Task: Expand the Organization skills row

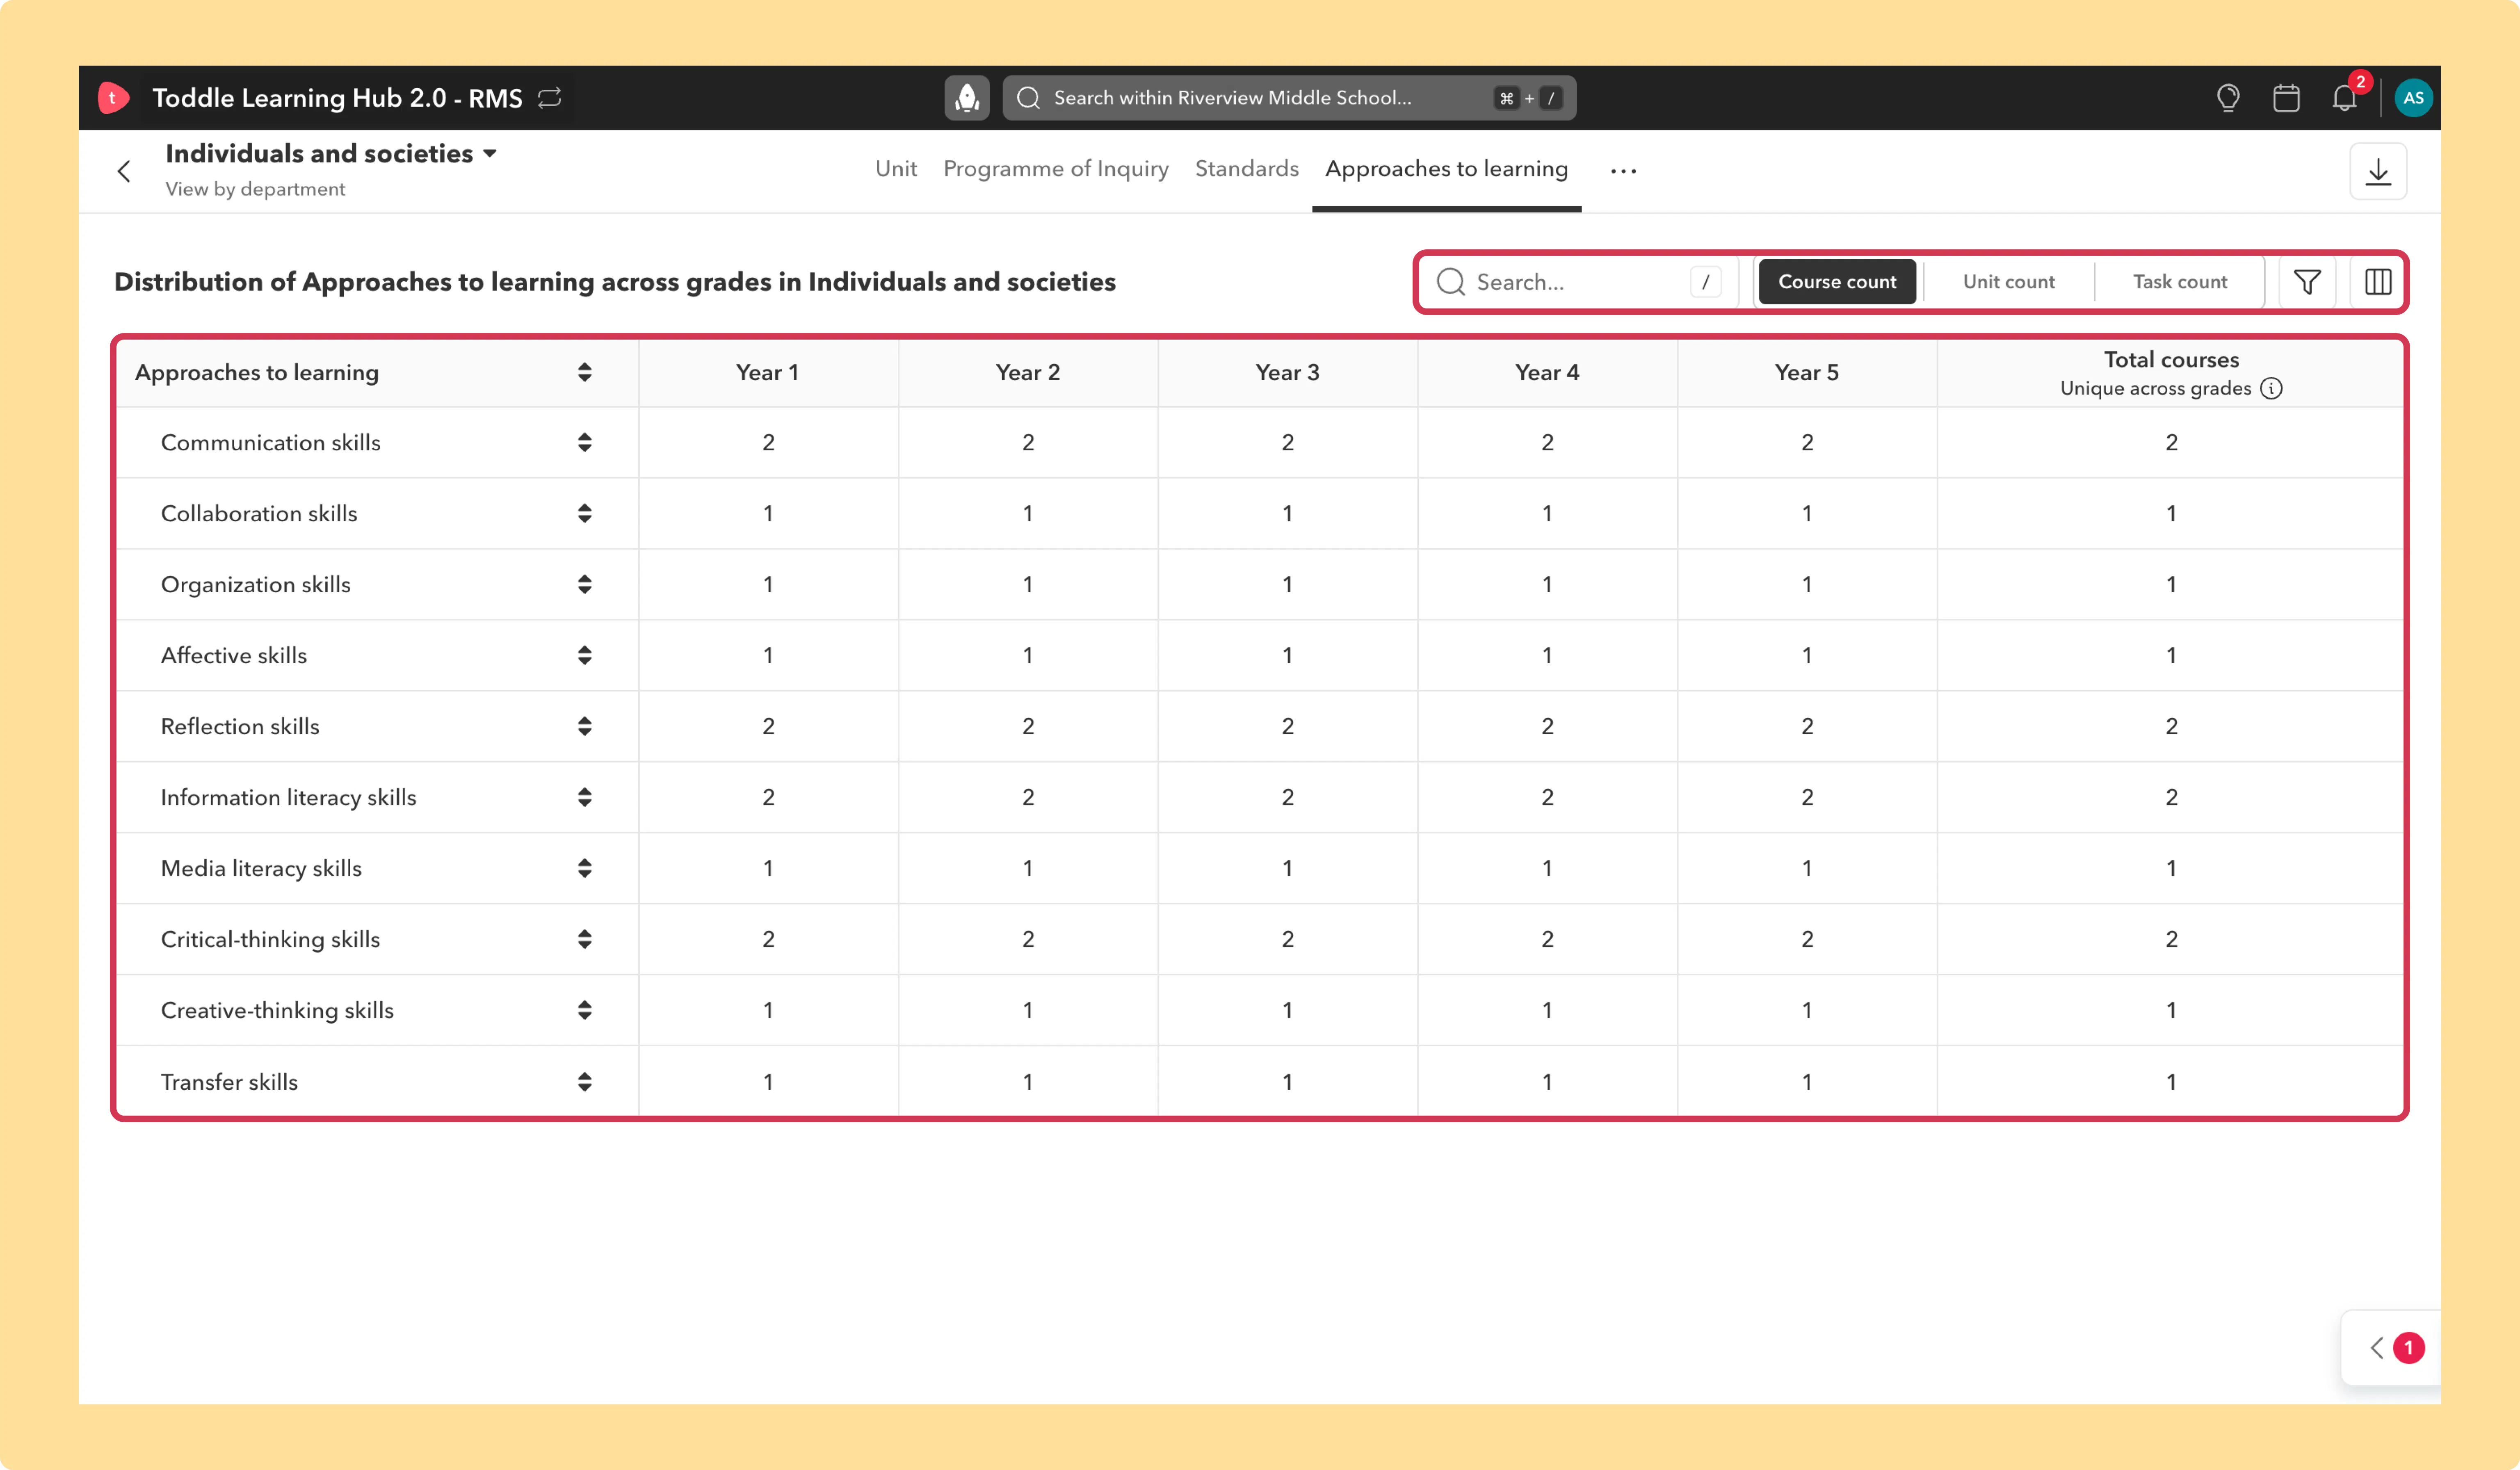Action: point(585,584)
